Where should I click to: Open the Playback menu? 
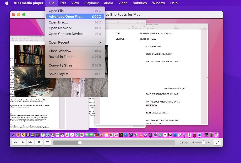[91, 3]
